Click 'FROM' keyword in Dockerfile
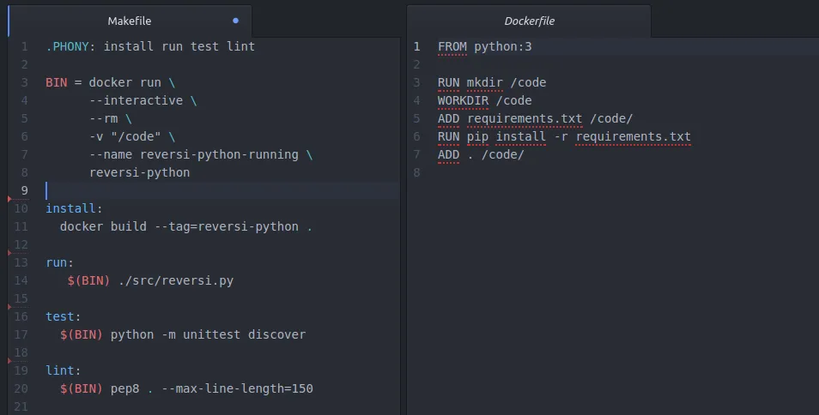Screen dimensions: 819x415 click(x=452, y=46)
